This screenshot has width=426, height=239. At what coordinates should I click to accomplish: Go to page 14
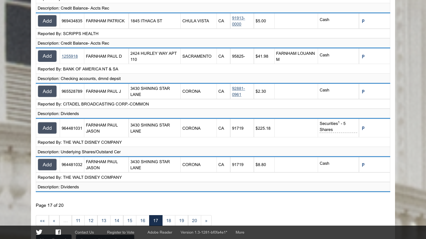[117, 221]
